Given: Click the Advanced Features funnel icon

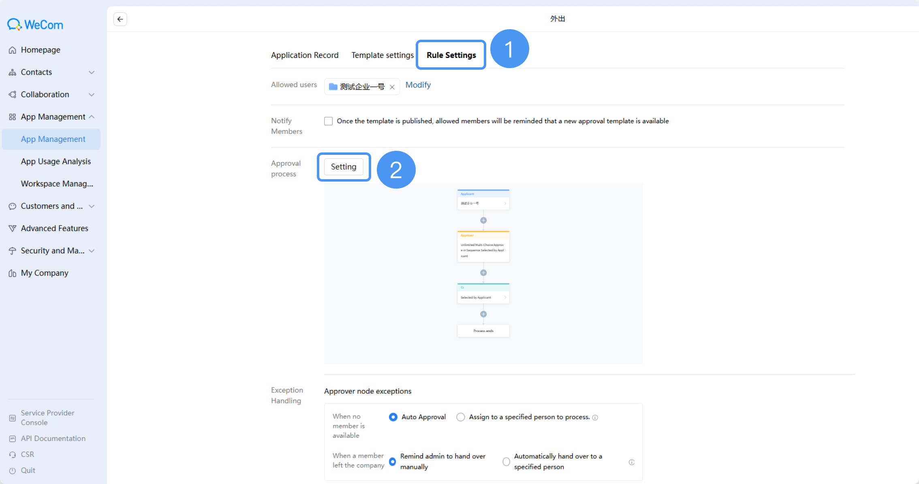Looking at the screenshot, I should coord(13,228).
